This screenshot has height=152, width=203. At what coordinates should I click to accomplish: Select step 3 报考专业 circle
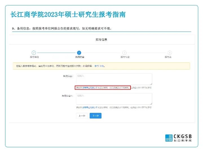coord(124,53)
